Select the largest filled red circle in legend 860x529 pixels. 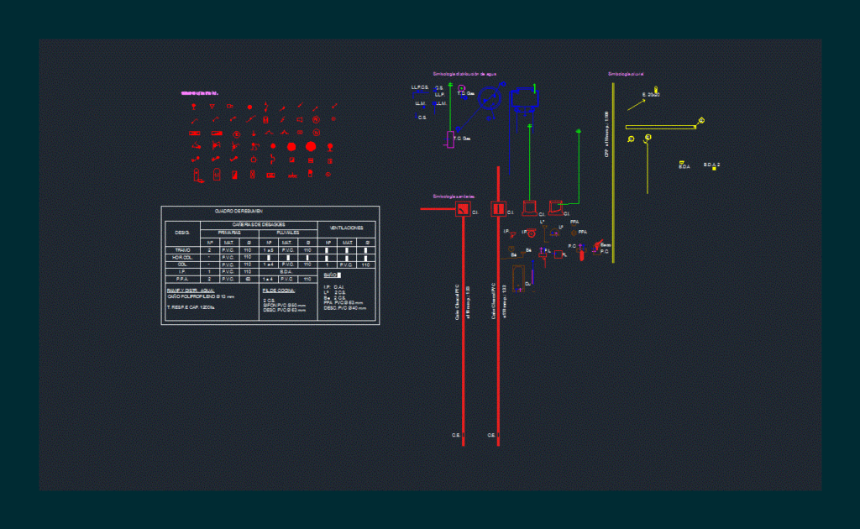[311, 146]
